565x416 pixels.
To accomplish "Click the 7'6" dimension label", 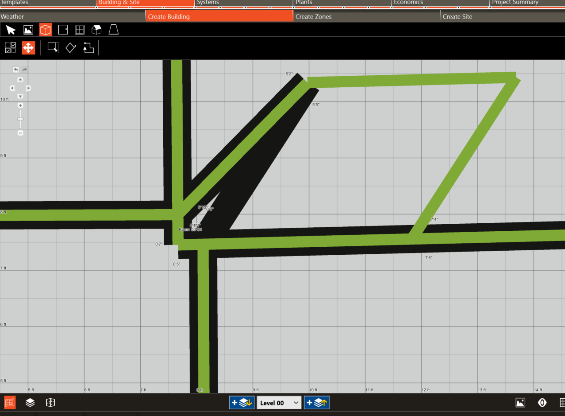I will 429,257.
